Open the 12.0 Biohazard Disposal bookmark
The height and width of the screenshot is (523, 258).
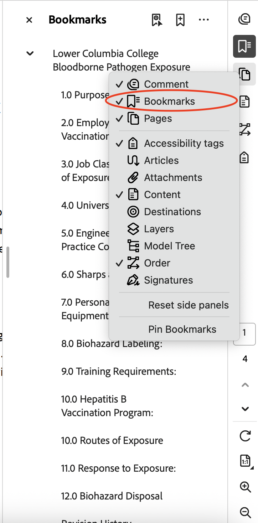pos(112,496)
